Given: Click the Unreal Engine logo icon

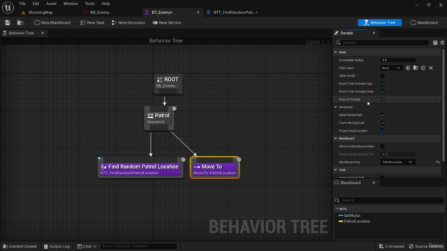Looking at the screenshot, I should tap(8, 8).
